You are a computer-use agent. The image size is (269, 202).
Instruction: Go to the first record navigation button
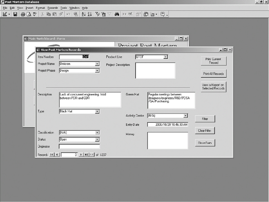[x=51, y=155]
